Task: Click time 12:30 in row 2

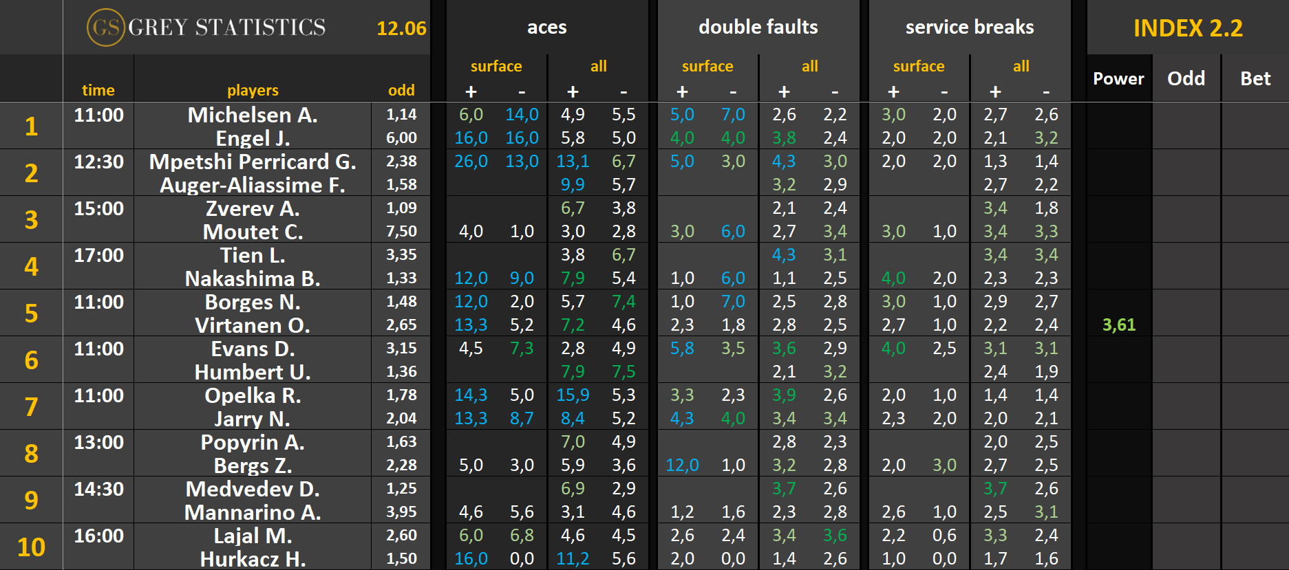Action: [x=98, y=162]
